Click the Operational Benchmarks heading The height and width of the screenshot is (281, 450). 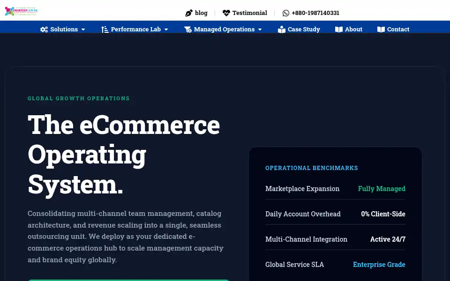coord(311,168)
